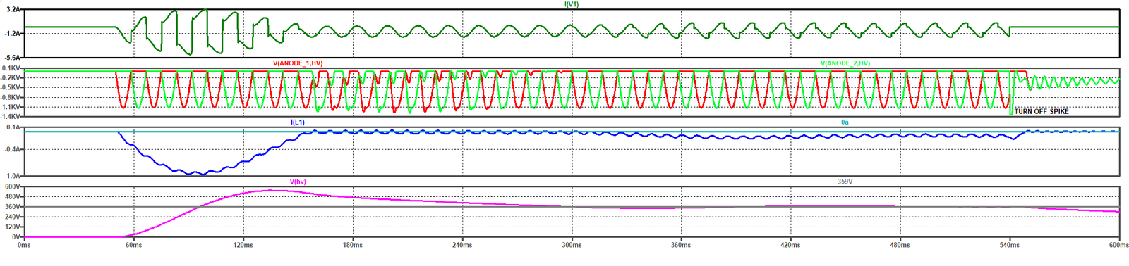Click the 360V vertical axis value
1129x266 pixels.
[12, 207]
